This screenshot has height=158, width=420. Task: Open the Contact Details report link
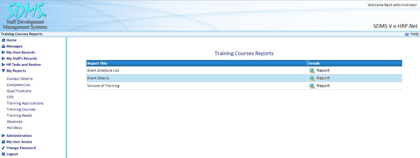pyautogui.click(x=20, y=79)
